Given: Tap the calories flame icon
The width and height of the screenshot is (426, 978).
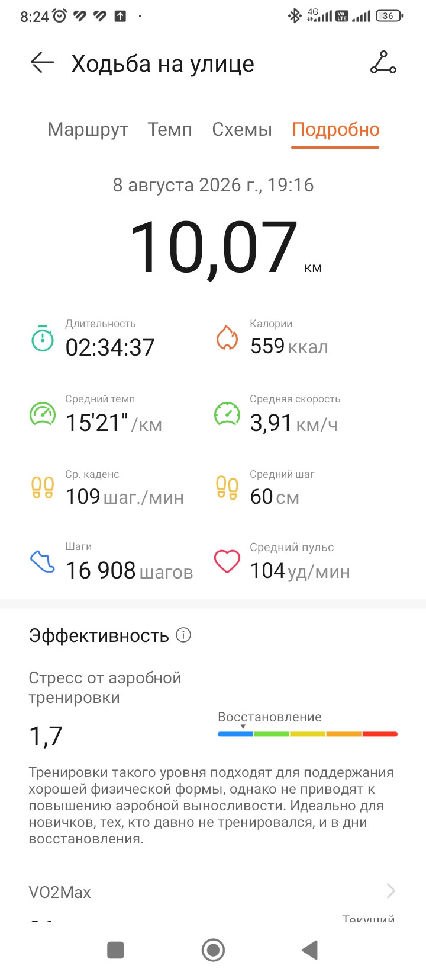Looking at the screenshot, I should point(227,338).
